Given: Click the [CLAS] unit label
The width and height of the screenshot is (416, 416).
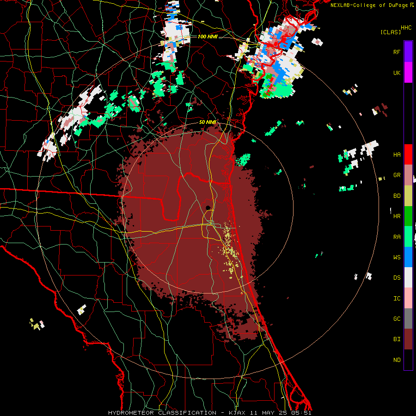Looking at the screenshot, I should click(x=391, y=32).
